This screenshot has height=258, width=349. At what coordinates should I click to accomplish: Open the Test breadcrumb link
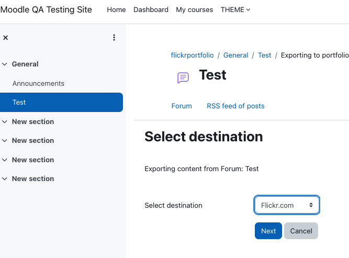coord(264,55)
